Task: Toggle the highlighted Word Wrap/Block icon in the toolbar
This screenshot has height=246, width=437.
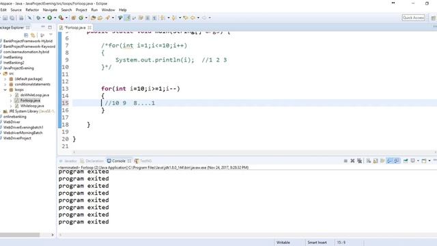Action: (x=128, y=18)
